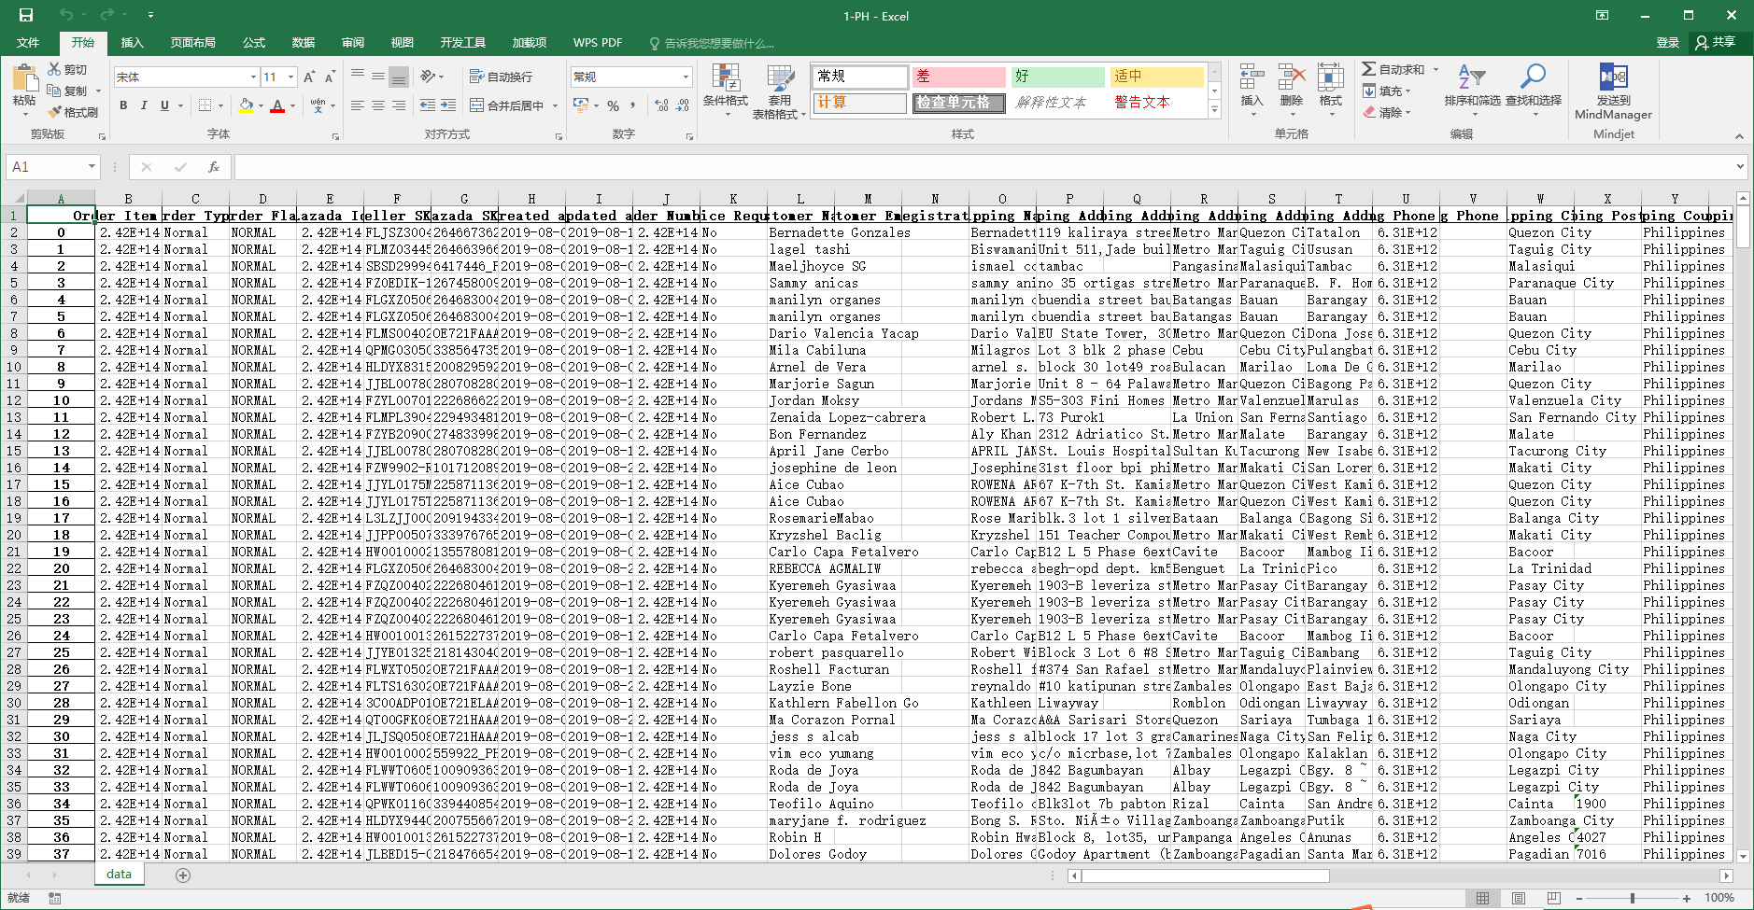Click the decrease indent icon
This screenshot has height=910, width=1754.
point(428,105)
